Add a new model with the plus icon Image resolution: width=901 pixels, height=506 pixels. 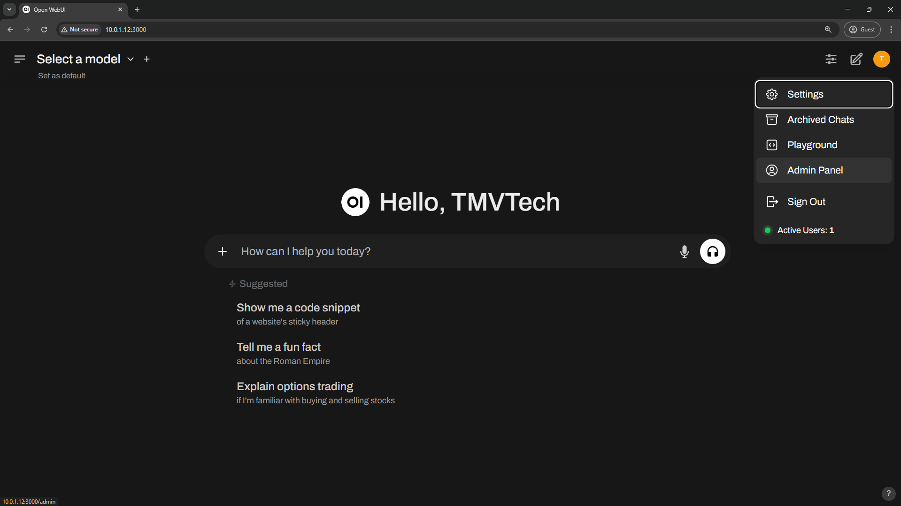[146, 59]
